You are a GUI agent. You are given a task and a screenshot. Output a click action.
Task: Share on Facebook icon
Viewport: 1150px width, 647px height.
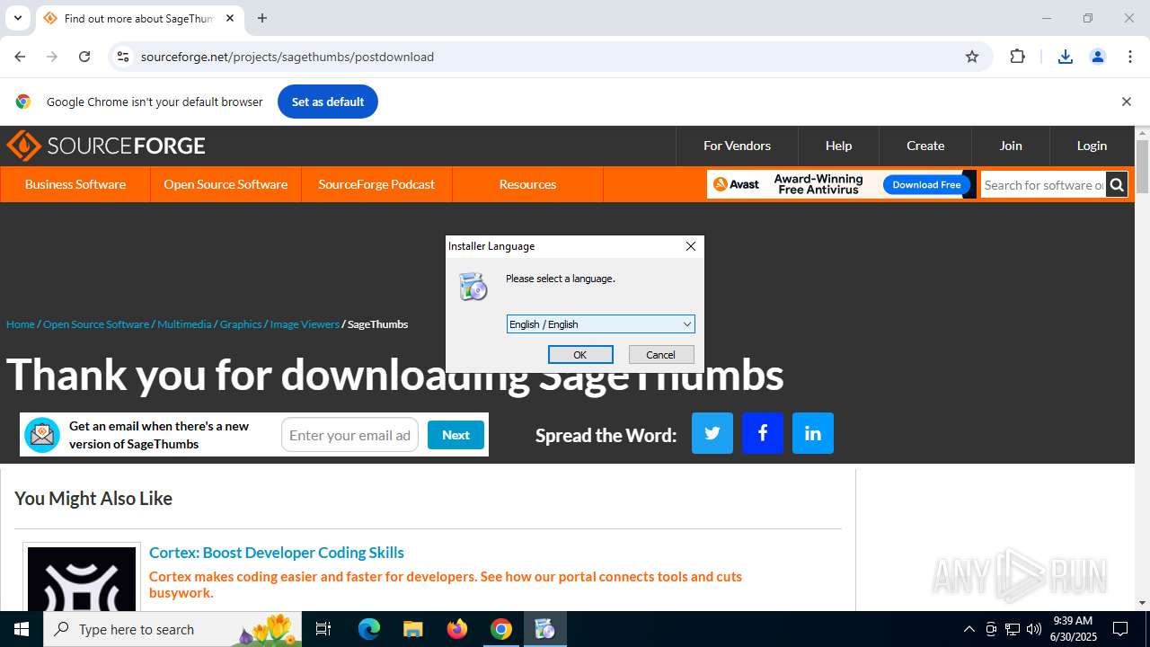click(763, 433)
